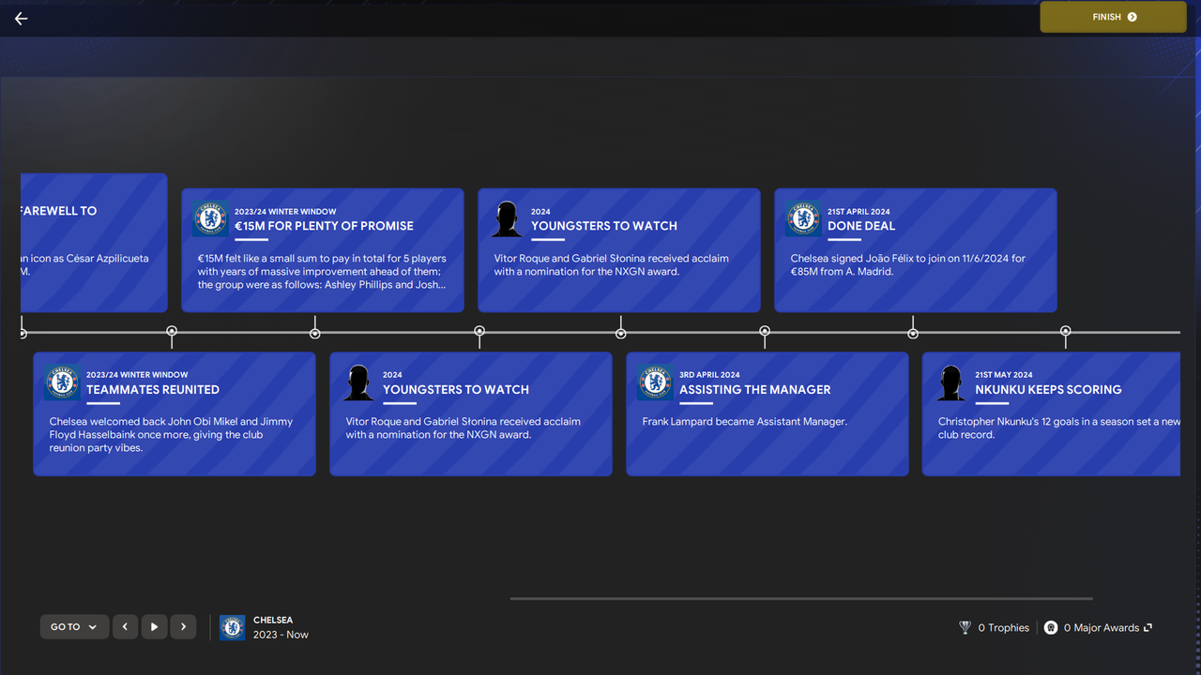Screen dimensions: 1201x675
Task: Click Chelsea crest on the Done Deal card
Action: pyautogui.click(x=803, y=219)
